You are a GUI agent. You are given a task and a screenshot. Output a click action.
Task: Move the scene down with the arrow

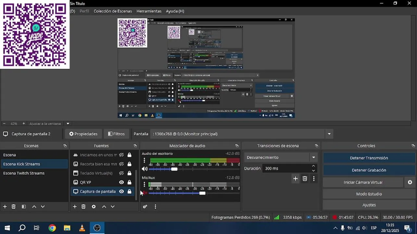43,206
